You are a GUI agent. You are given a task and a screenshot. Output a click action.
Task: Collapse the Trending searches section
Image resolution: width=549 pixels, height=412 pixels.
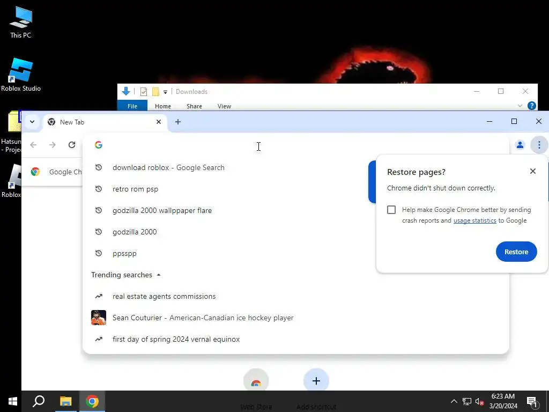[159, 275]
